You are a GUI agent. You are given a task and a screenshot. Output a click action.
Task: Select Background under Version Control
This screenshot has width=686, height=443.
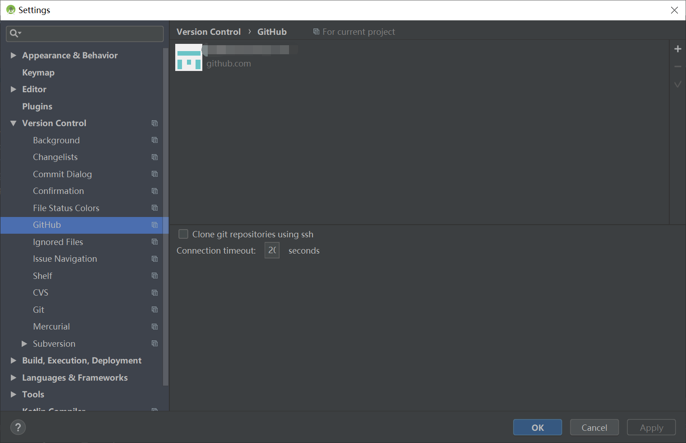[x=56, y=140]
